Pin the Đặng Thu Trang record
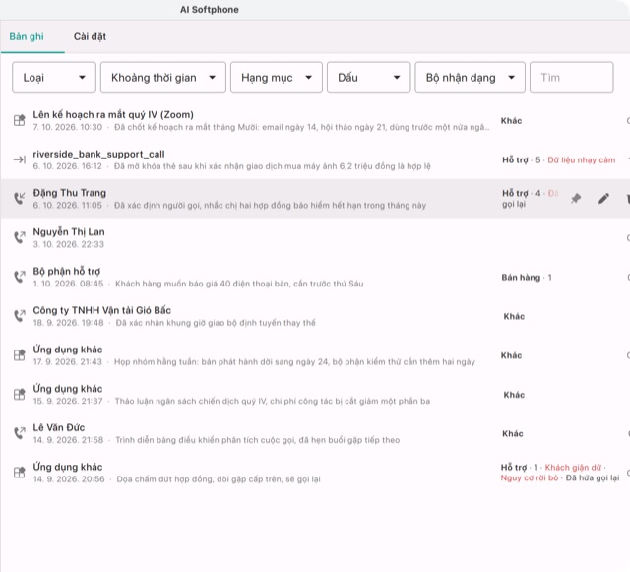This screenshot has width=630, height=572. (576, 198)
